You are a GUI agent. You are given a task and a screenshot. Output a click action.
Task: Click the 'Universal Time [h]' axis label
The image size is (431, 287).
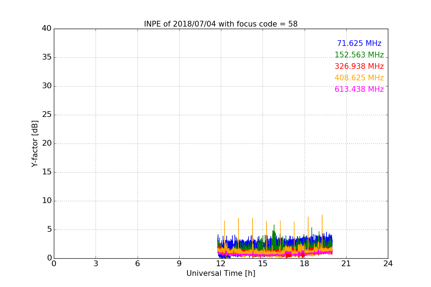[x=221, y=274]
